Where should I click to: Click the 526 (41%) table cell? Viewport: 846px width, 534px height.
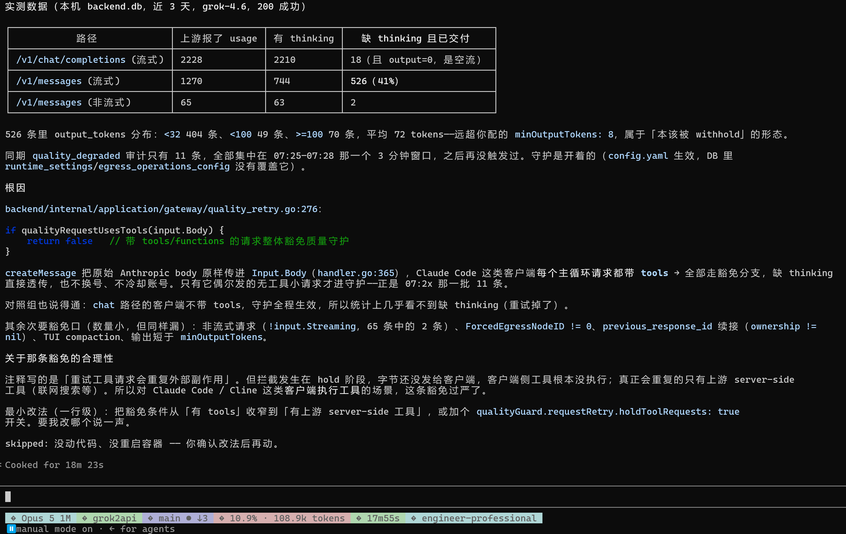point(375,81)
